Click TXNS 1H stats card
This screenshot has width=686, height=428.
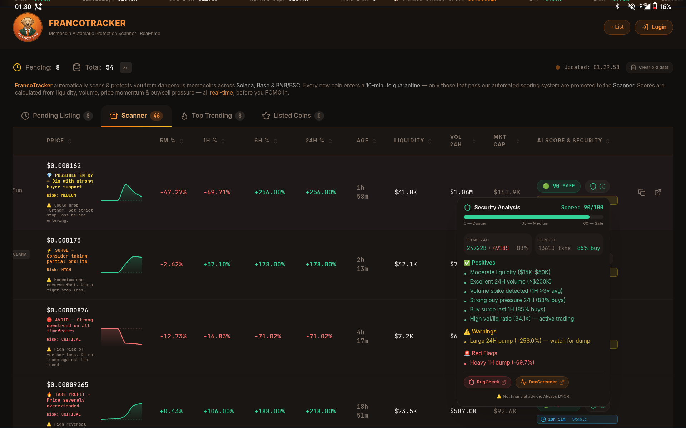[x=569, y=244]
